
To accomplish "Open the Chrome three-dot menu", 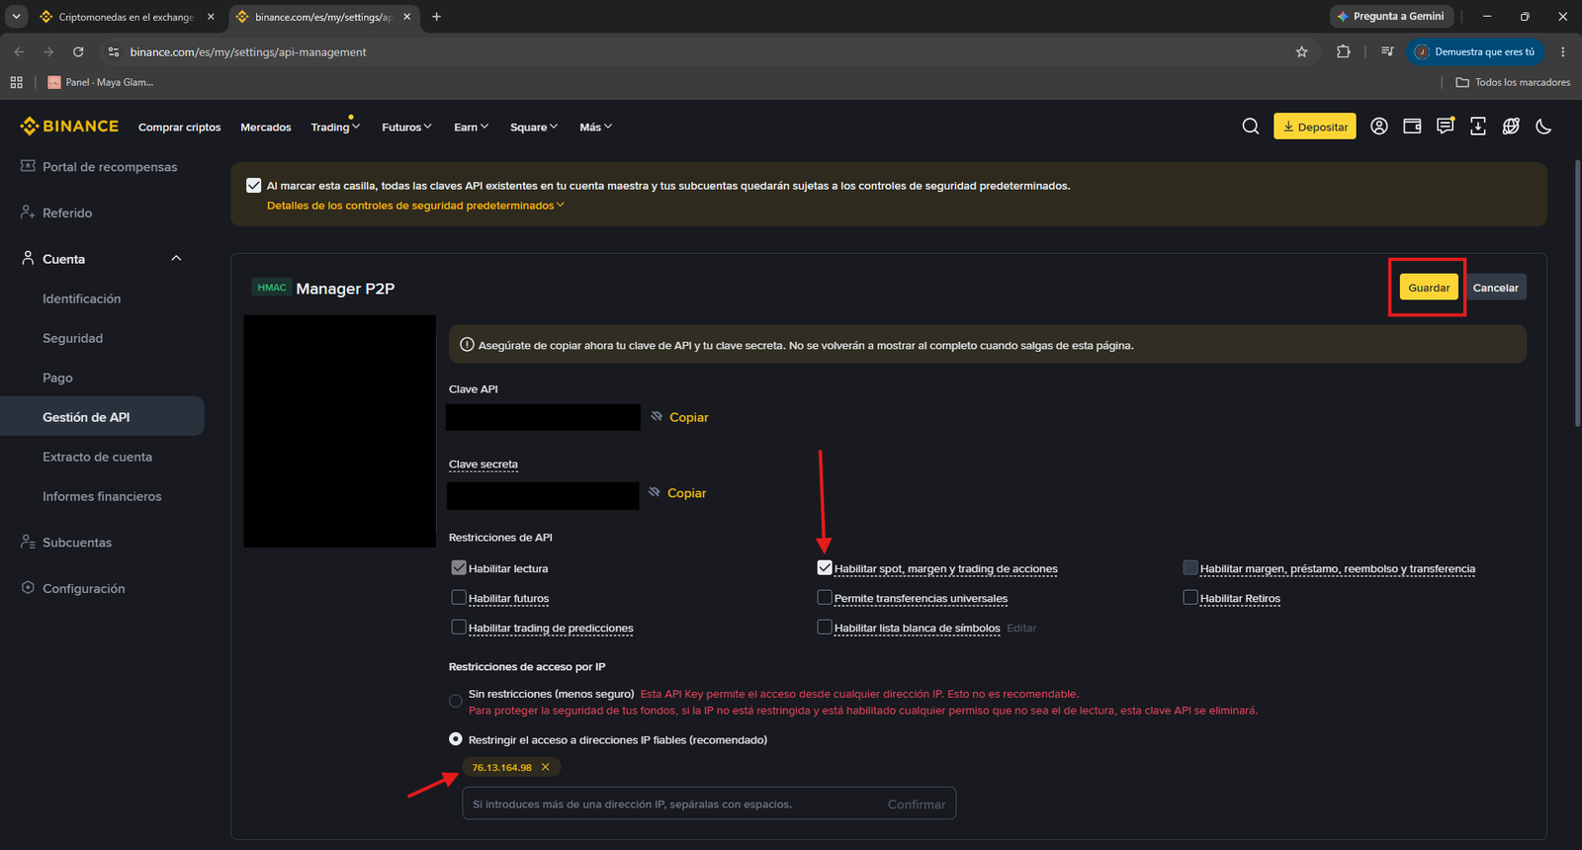I will click(x=1562, y=51).
